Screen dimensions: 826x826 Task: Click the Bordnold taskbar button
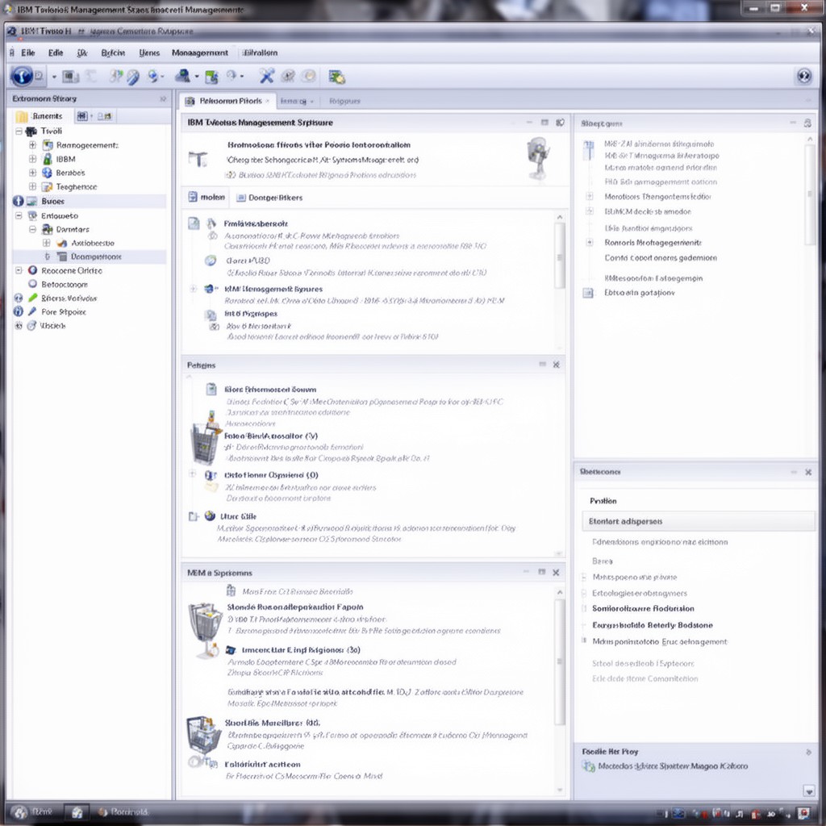(x=123, y=811)
